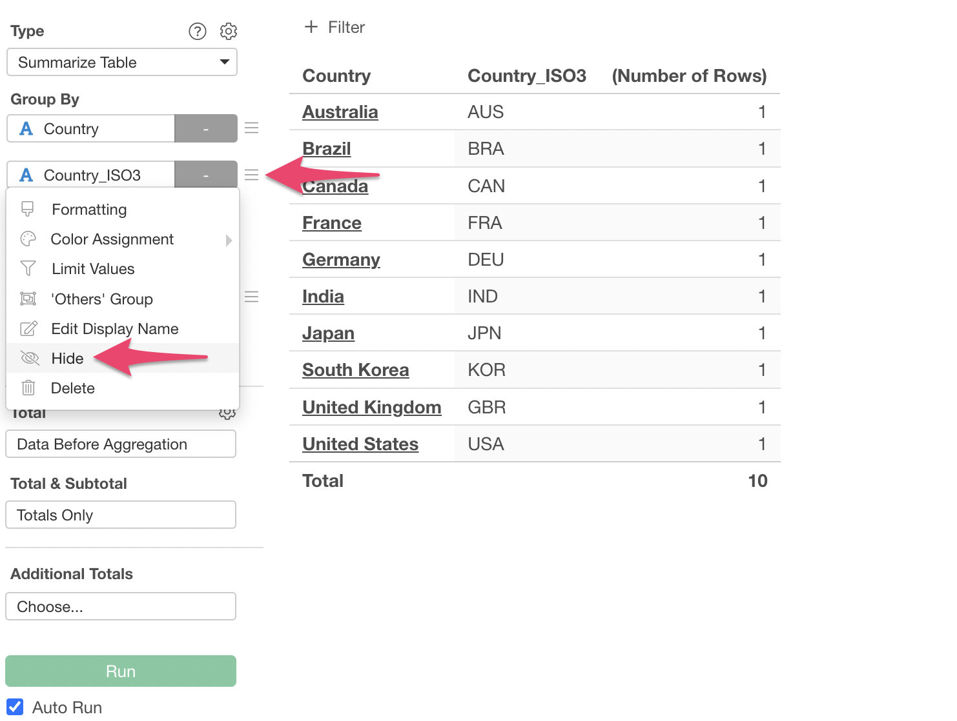Expand the Color Assignment submenu arrow

tap(229, 240)
